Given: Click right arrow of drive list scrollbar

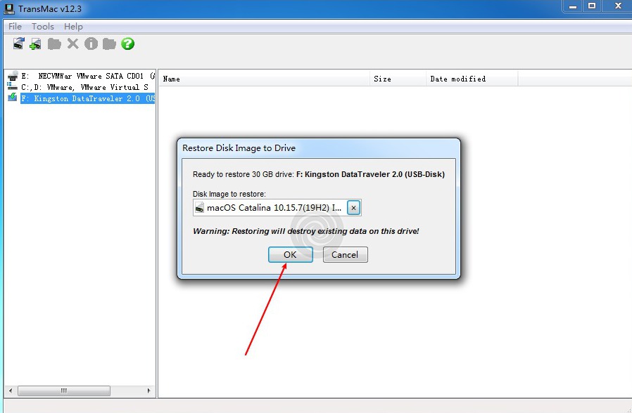Looking at the screenshot, I should [x=148, y=391].
